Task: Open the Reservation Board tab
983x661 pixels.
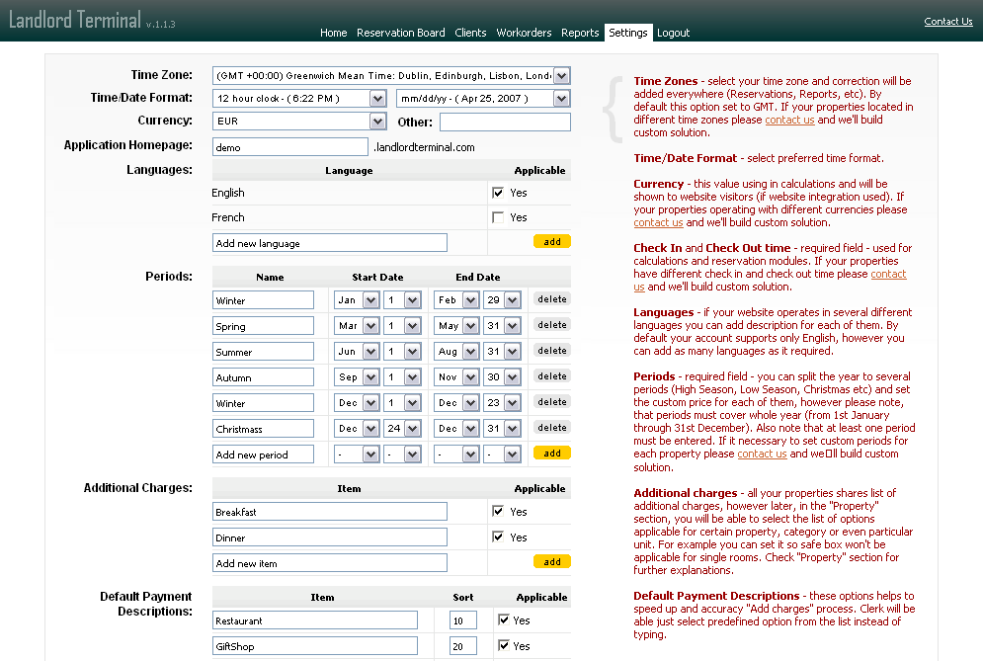Action: 400,33
